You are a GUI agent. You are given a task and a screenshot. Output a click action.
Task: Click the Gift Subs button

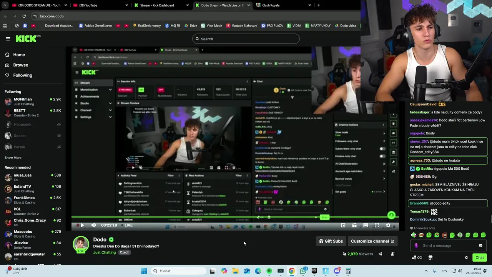331,241
